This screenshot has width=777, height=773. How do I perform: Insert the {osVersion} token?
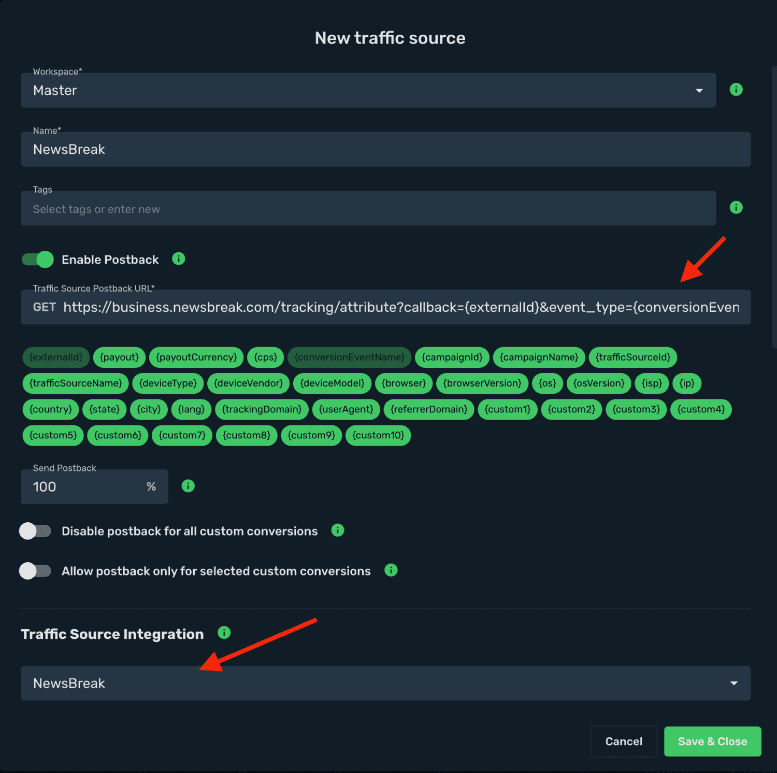[x=599, y=383]
